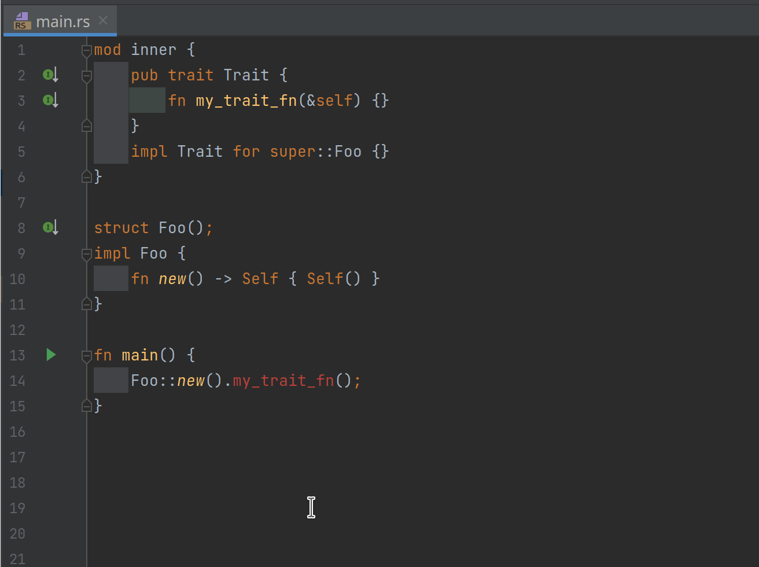Click the fold marker closing fn main
Screen dimensions: 759x567
(x=86, y=406)
